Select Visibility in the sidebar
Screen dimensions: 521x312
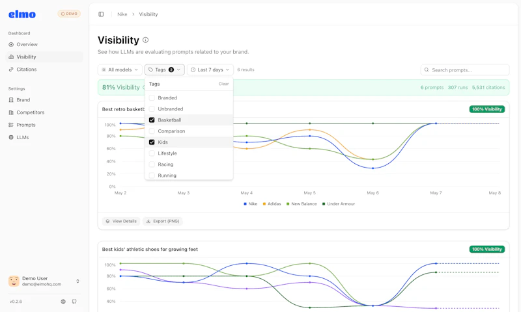pyautogui.click(x=44, y=57)
